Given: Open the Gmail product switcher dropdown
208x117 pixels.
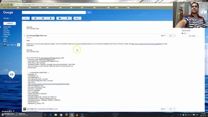Looking at the screenshot, I should pyautogui.click(x=6, y=18).
